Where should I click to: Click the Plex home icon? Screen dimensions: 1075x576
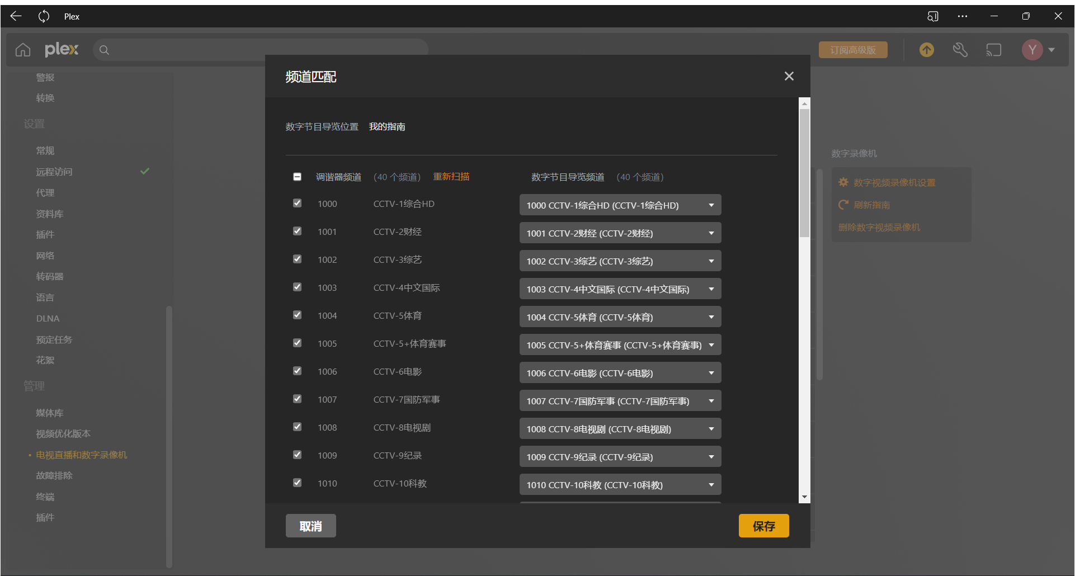tap(23, 50)
